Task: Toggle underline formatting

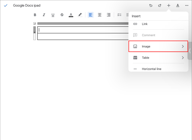Action: click(53, 15)
